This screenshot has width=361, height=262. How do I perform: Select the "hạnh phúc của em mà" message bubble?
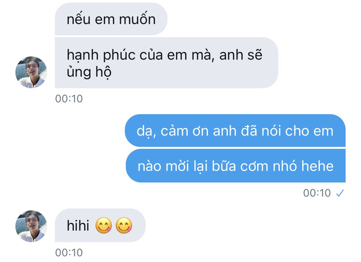point(166,63)
